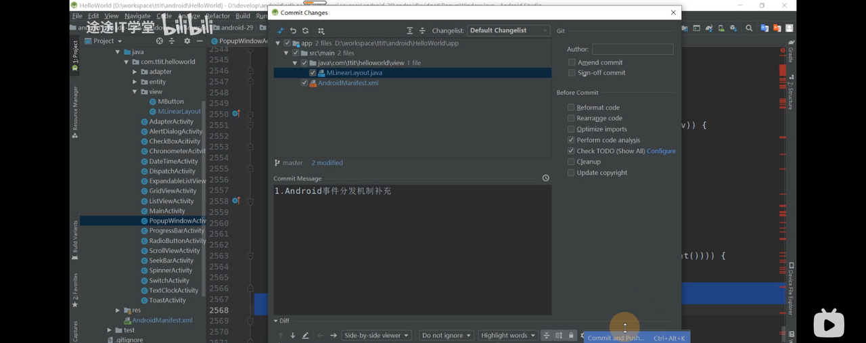866x343 pixels.
Task: Open the Build Variants side panel
Action: coord(74,240)
